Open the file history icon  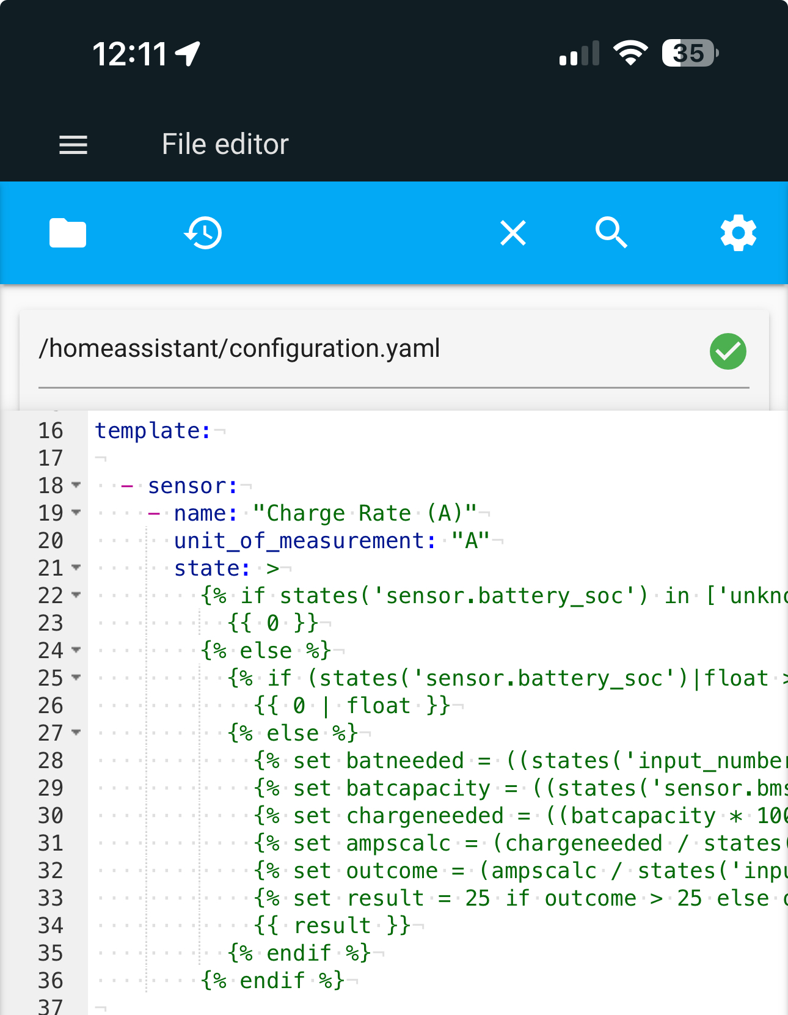click(x=203, y=233)
